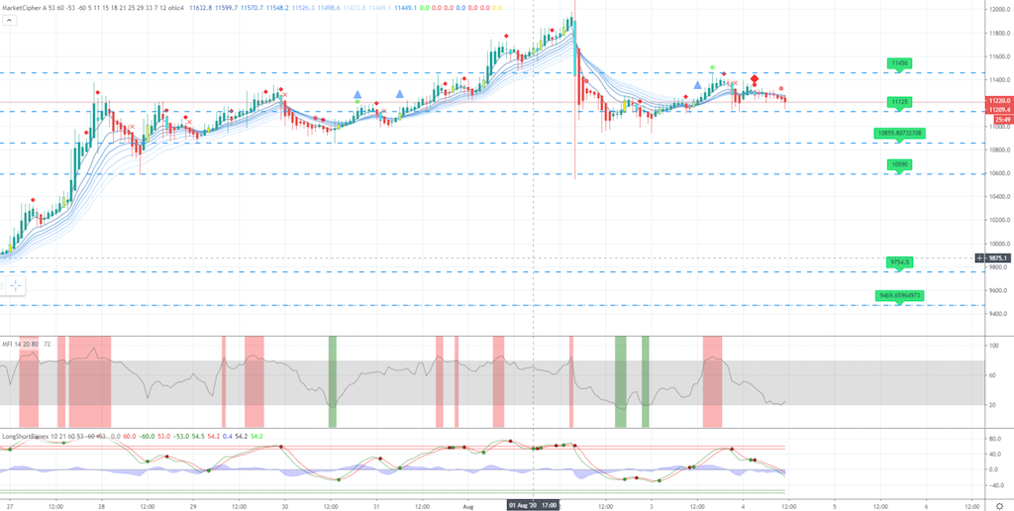The width and height of the screenshot is (1014, 511).
Task: Click the 01 Aug '20 17:00 date label
Action: click(x=532, y=504)
